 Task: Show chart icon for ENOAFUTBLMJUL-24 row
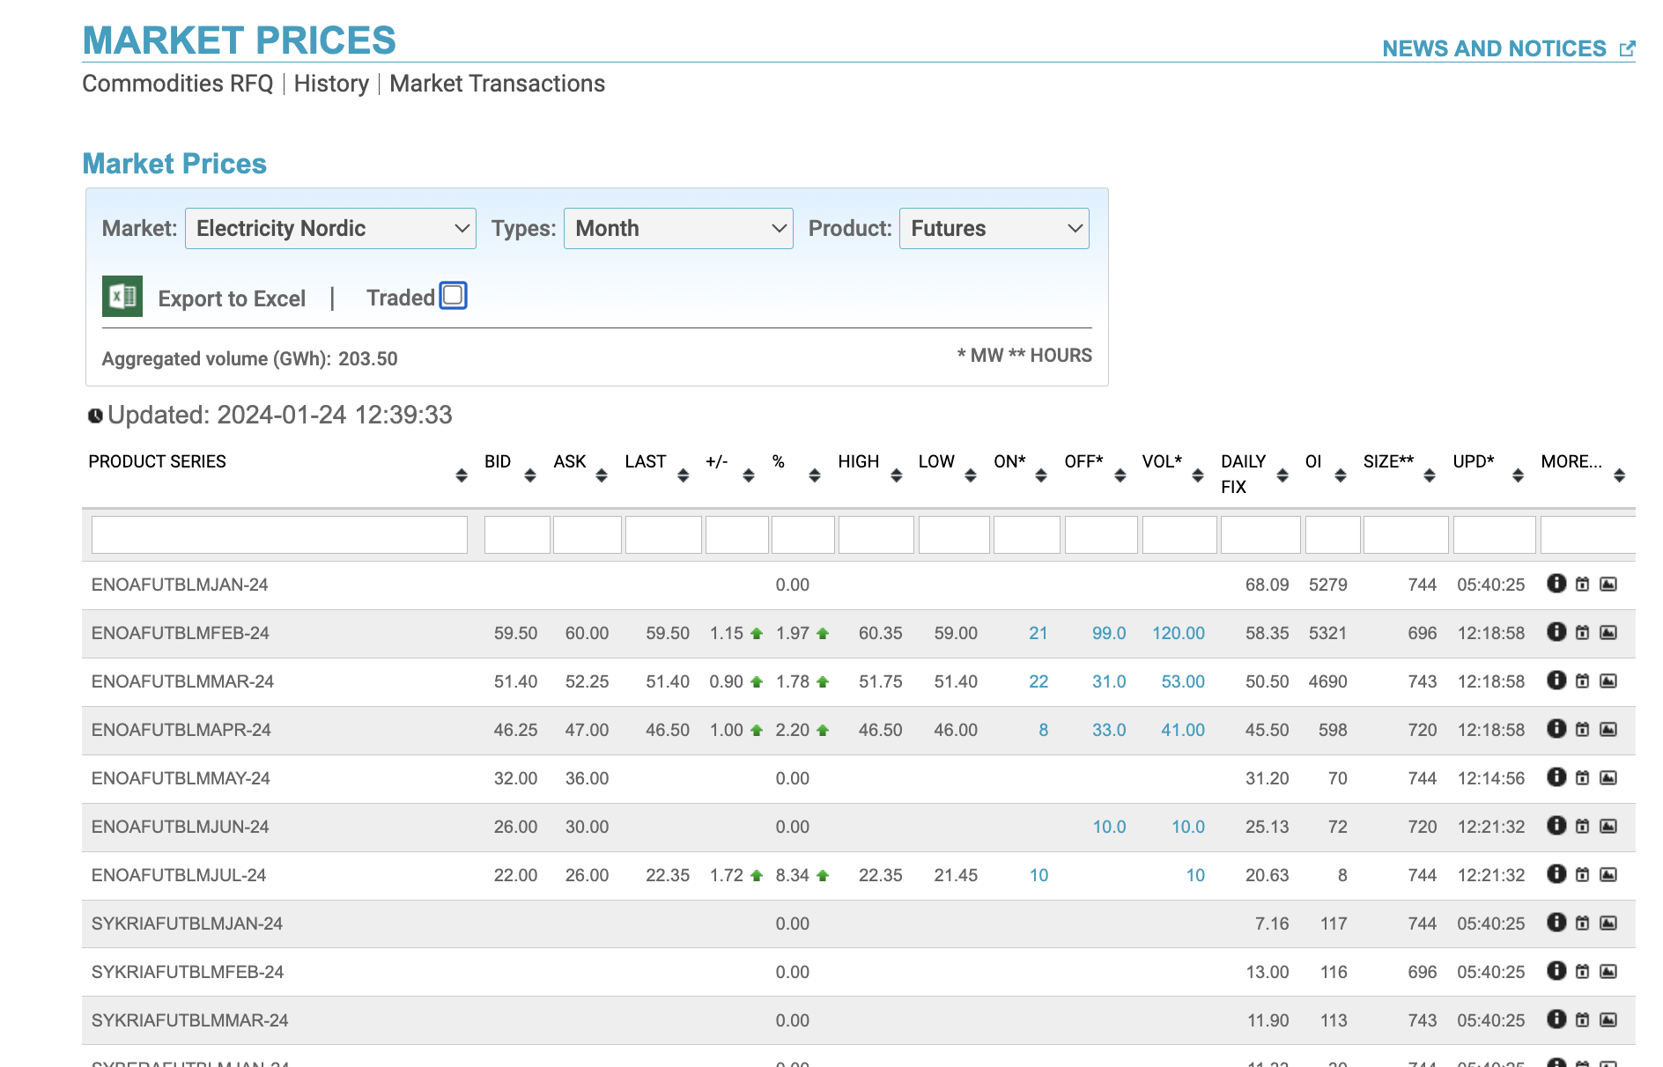pos(1608,875)
